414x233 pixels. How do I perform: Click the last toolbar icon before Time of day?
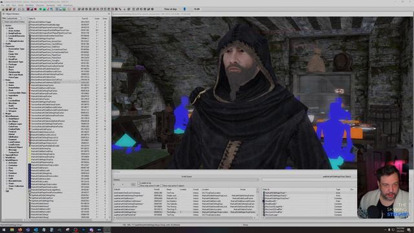point(153,9)
